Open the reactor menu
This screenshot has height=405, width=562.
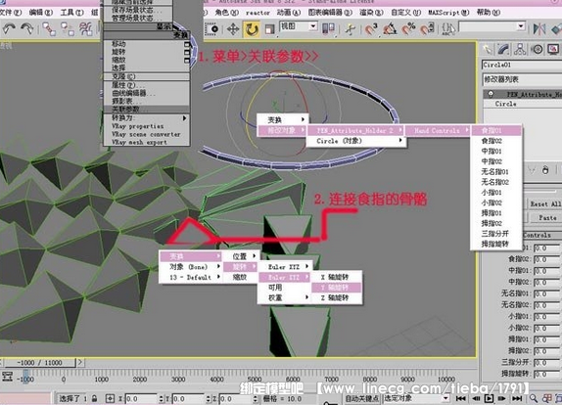pos(258,13)
